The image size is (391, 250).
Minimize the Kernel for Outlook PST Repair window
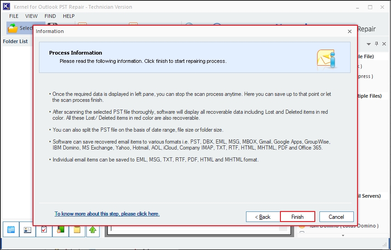coord(358,7)
